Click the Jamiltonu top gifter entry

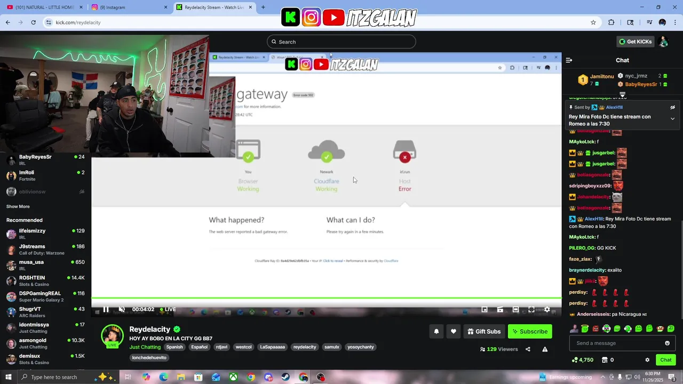[x=597, y=80]
